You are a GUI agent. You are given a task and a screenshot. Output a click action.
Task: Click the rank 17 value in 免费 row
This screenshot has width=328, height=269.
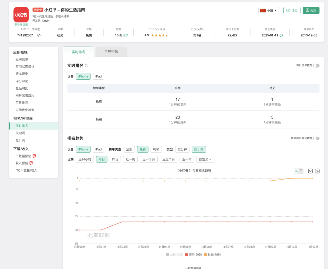pyautogui.click(x=178, y=100)
